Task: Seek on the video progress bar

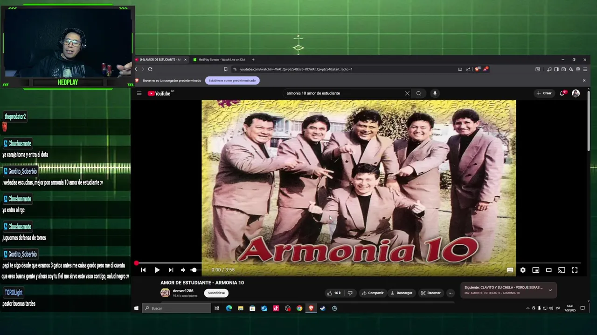Action: pyautogui.click(x=358, y=263)
